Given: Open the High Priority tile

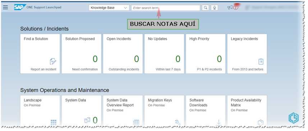Looking at the screenshot, I should (x=206, y=54).
